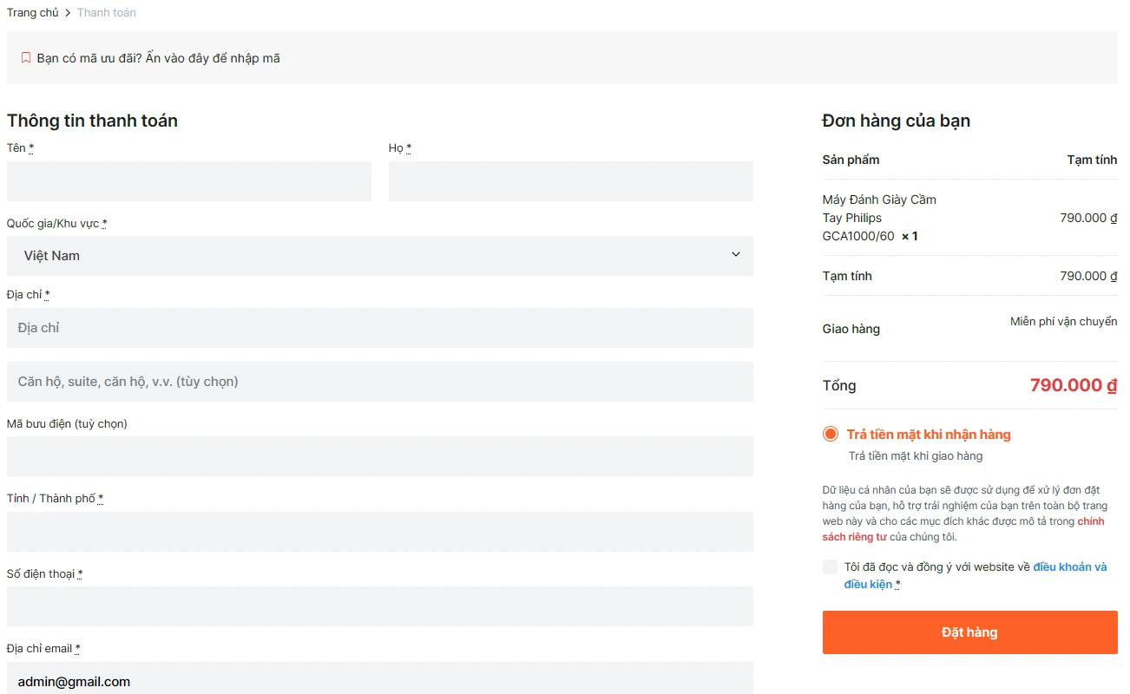This screenshot has width=1130, height=694.
Task: Click the Mã bưu điện postal code field
Action: point(379,456)
